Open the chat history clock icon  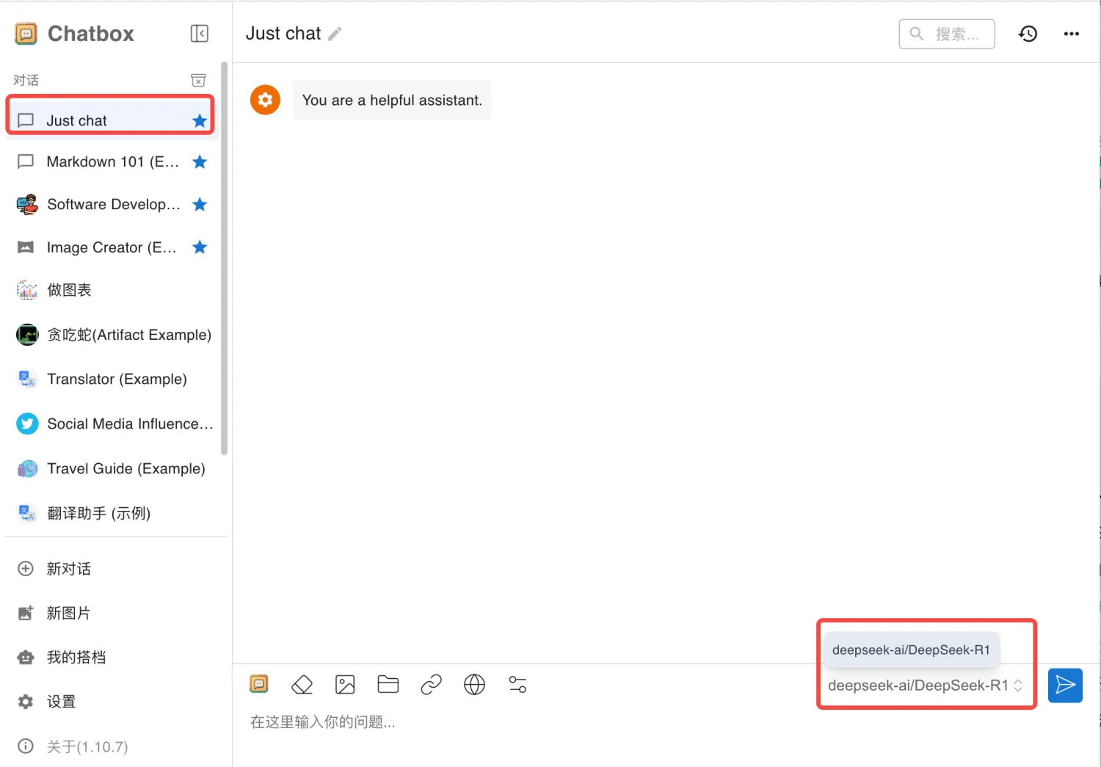[x=1028, y=34]
